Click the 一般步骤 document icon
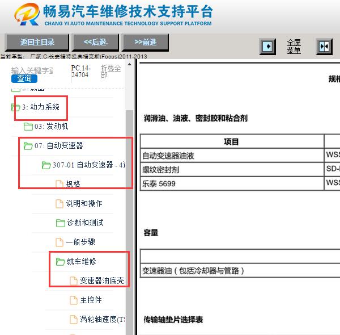The height and width of the screenshot is (335, 340). click(x=59, y=242)
